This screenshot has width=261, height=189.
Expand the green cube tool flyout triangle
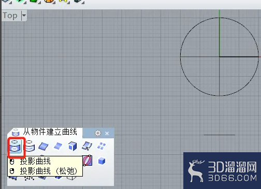[x=39, y=3]
